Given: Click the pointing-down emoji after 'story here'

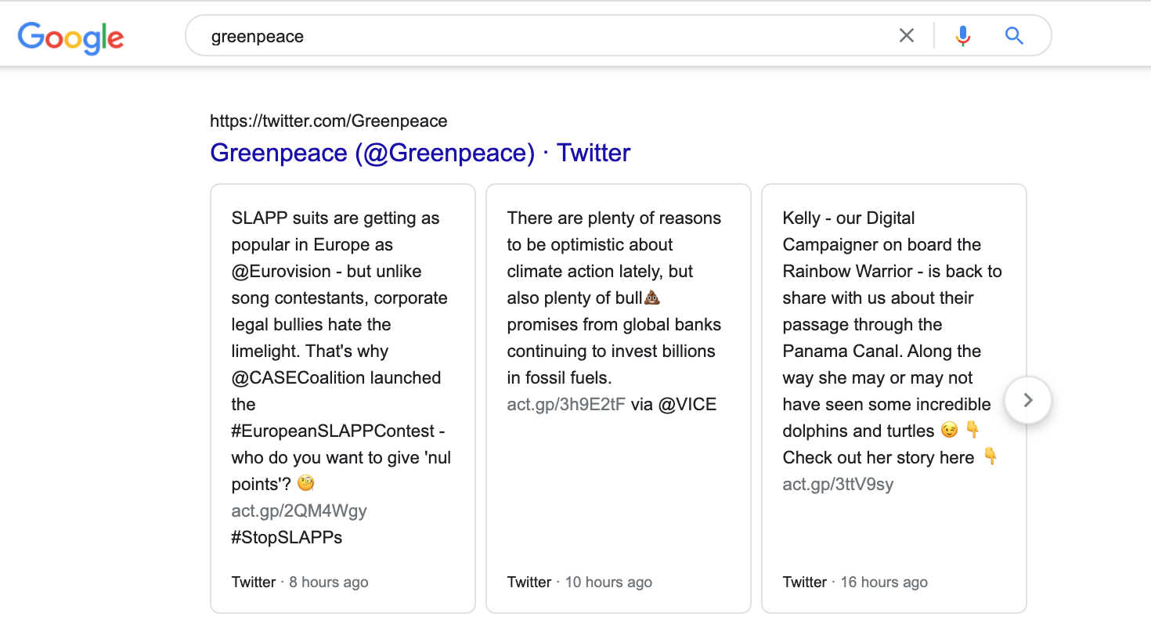Looking at the screenshot, I should [x=991, y=456].
